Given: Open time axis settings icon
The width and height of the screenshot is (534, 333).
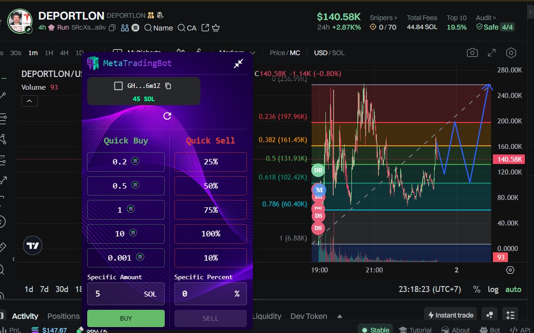Looking at the screenshot, I should click(510, 270).
